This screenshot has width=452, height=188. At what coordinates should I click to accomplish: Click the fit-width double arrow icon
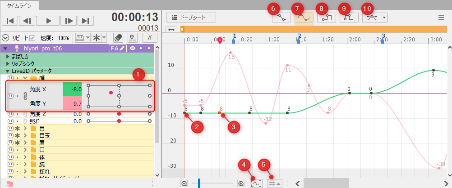171,29
